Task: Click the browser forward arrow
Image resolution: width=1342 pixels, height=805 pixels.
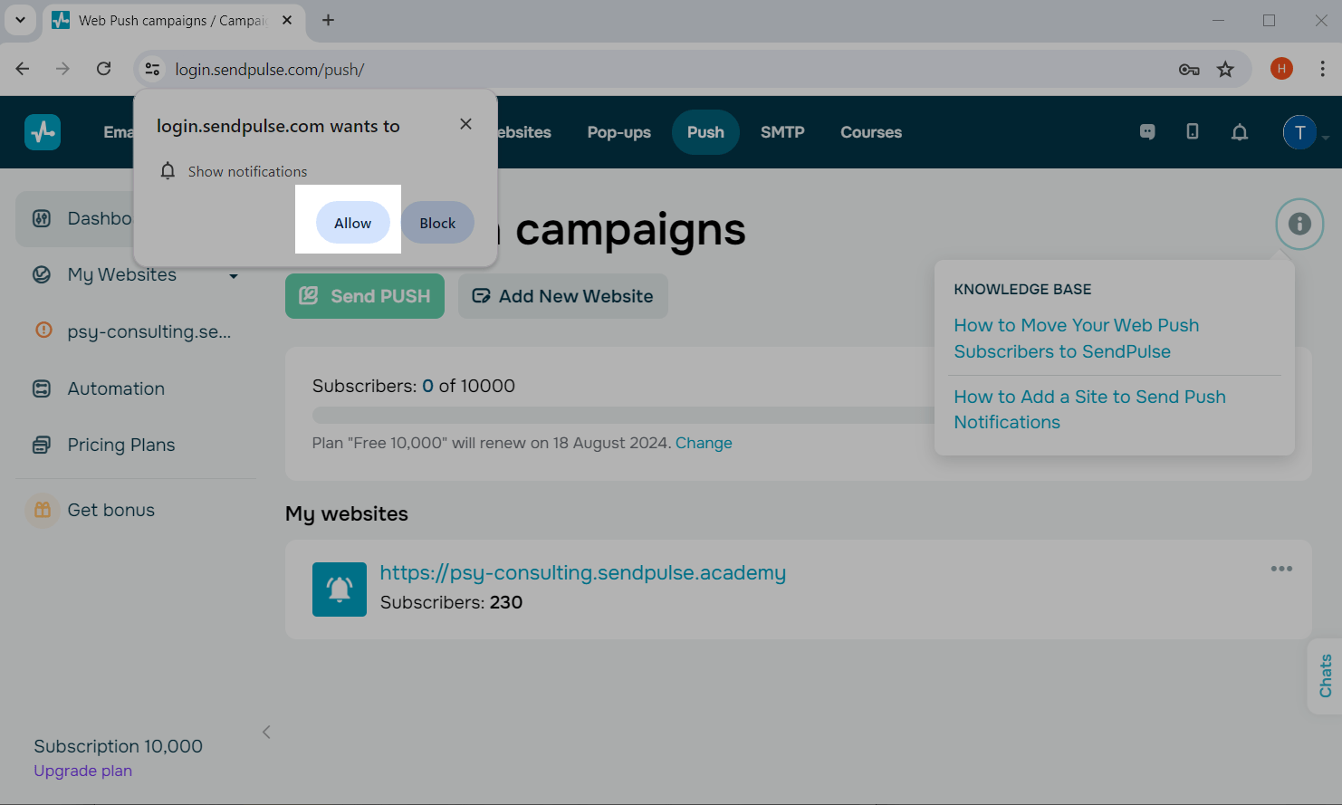Action: [x=62, y=69]
